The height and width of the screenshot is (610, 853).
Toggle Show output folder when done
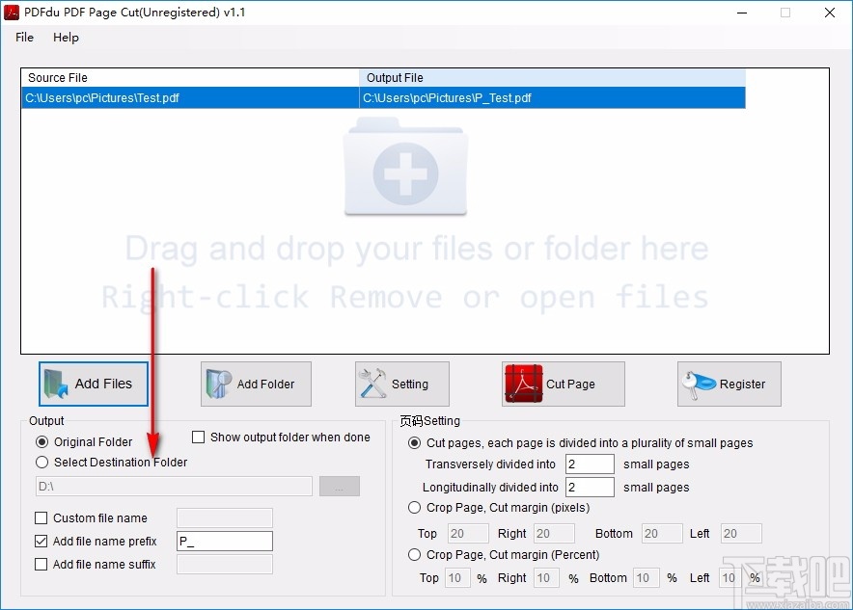[x=199, y=437]
